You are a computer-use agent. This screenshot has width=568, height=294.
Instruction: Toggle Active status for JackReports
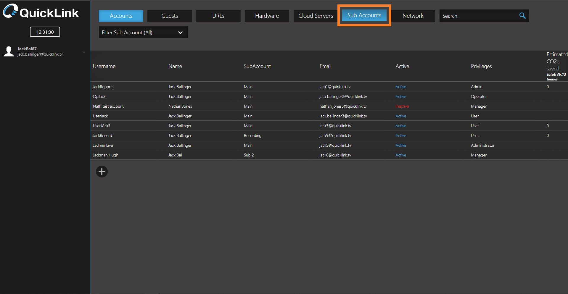click(401, 87)
